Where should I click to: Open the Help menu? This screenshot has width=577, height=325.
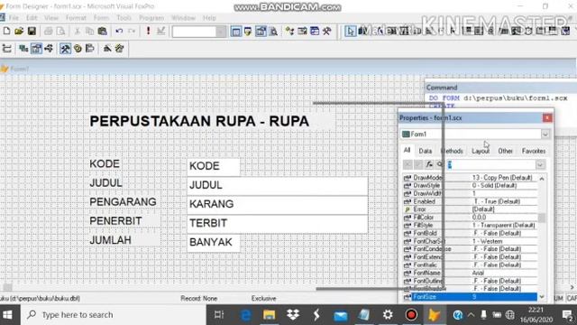[209, 18]
